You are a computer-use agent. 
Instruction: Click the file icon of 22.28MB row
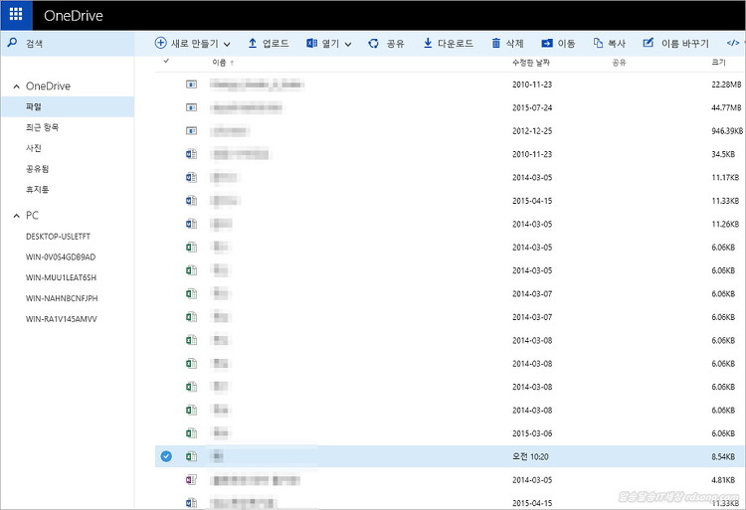point(191,85)
